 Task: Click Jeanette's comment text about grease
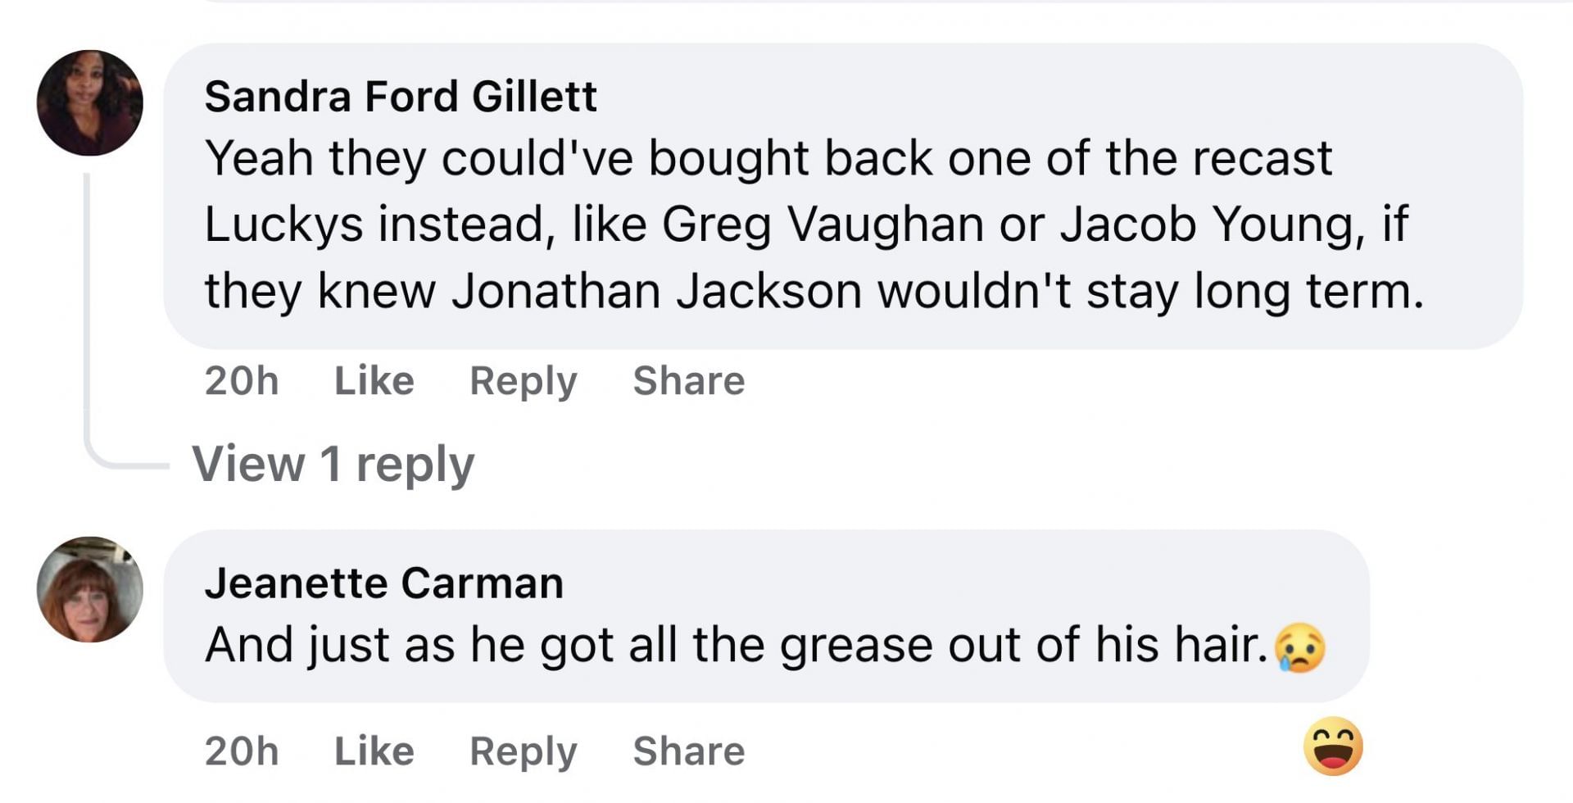click(x=736, y=645)
